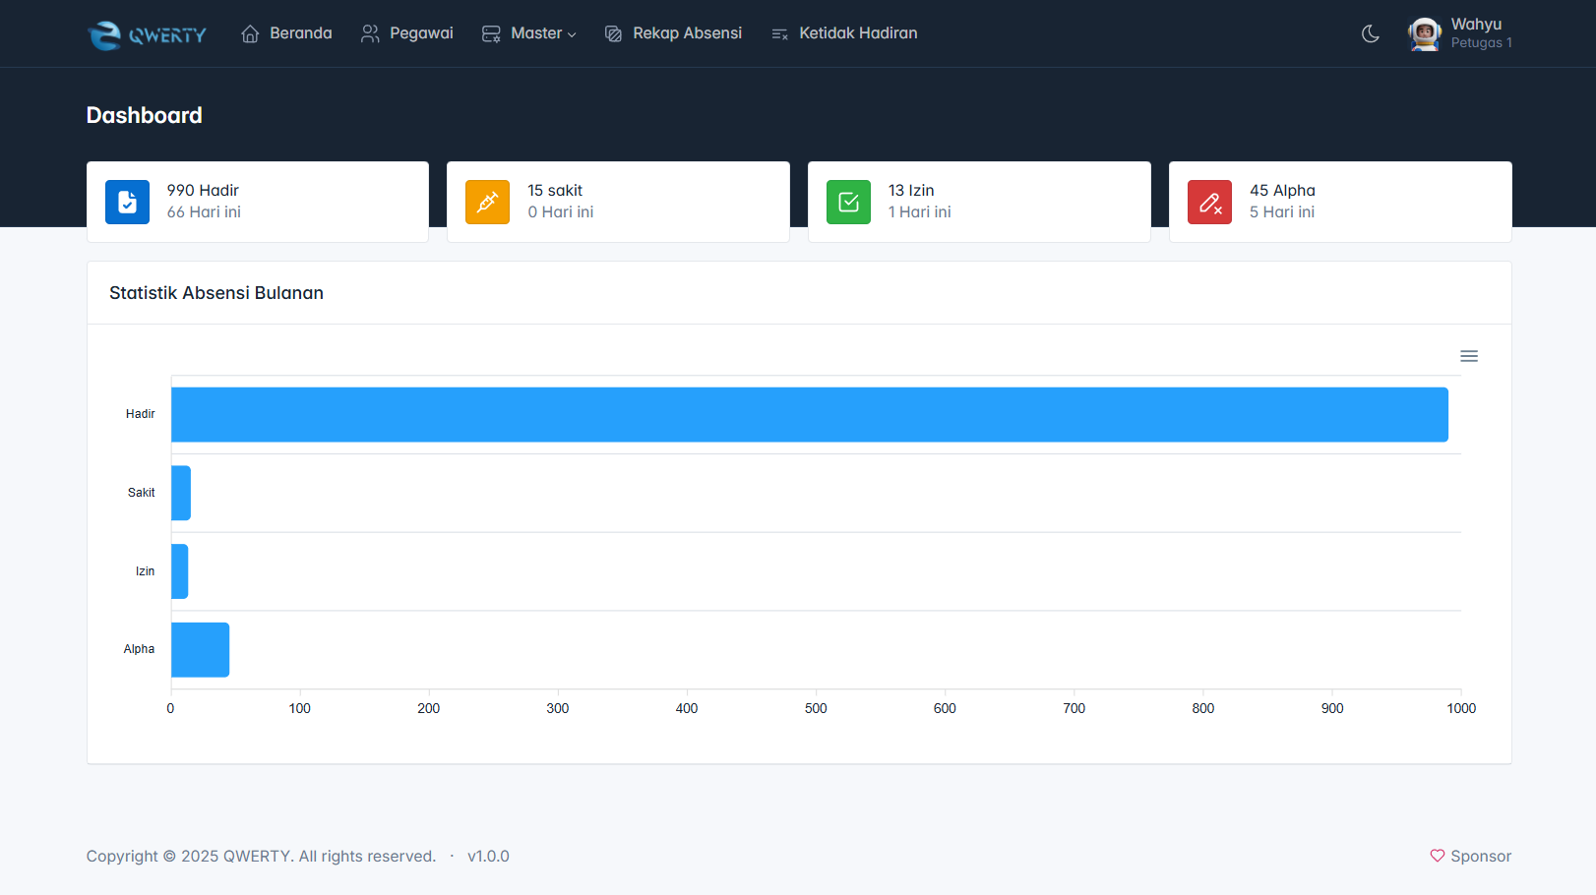Click the Sponsor heart icon
The height and width of the screenshot is (895, 1596).
[1438, 856]
